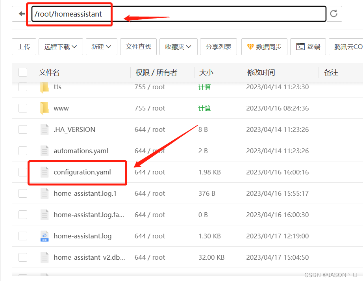
Task: Calculate size of www folder via 计算
Action: tap(205, 109)
